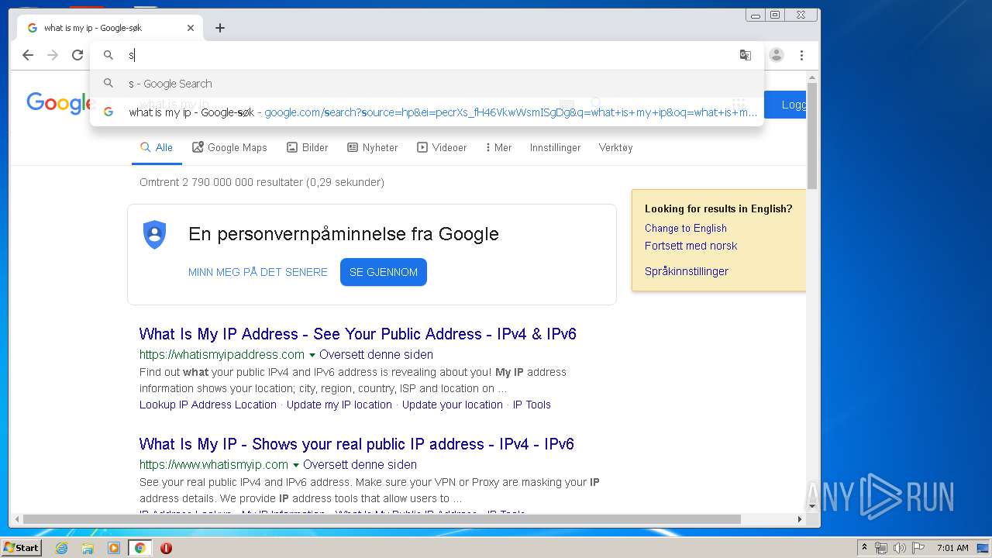Open 'Lookup IP Address Location' sitelink
This screenshot has height=558, width=992.
208,405
